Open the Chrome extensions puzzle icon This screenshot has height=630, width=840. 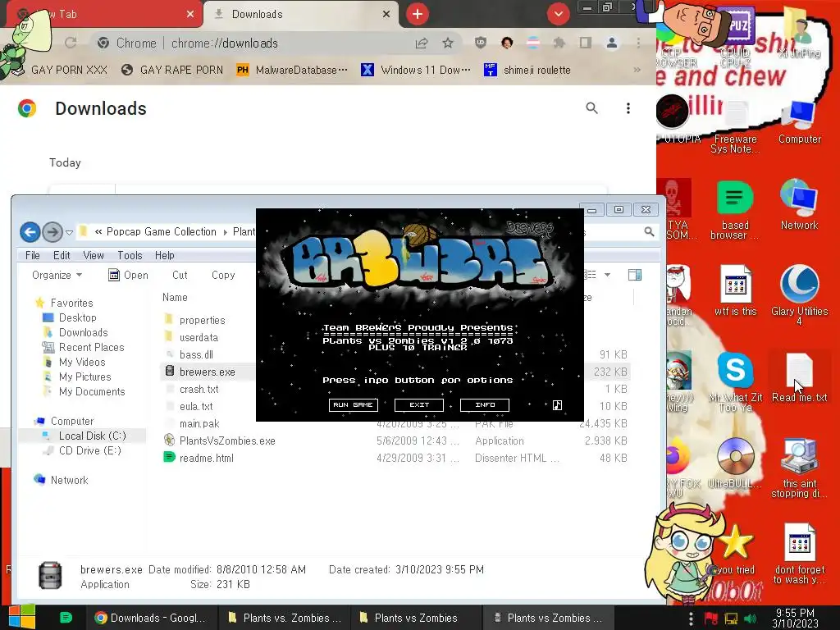[x=559, y=43]
